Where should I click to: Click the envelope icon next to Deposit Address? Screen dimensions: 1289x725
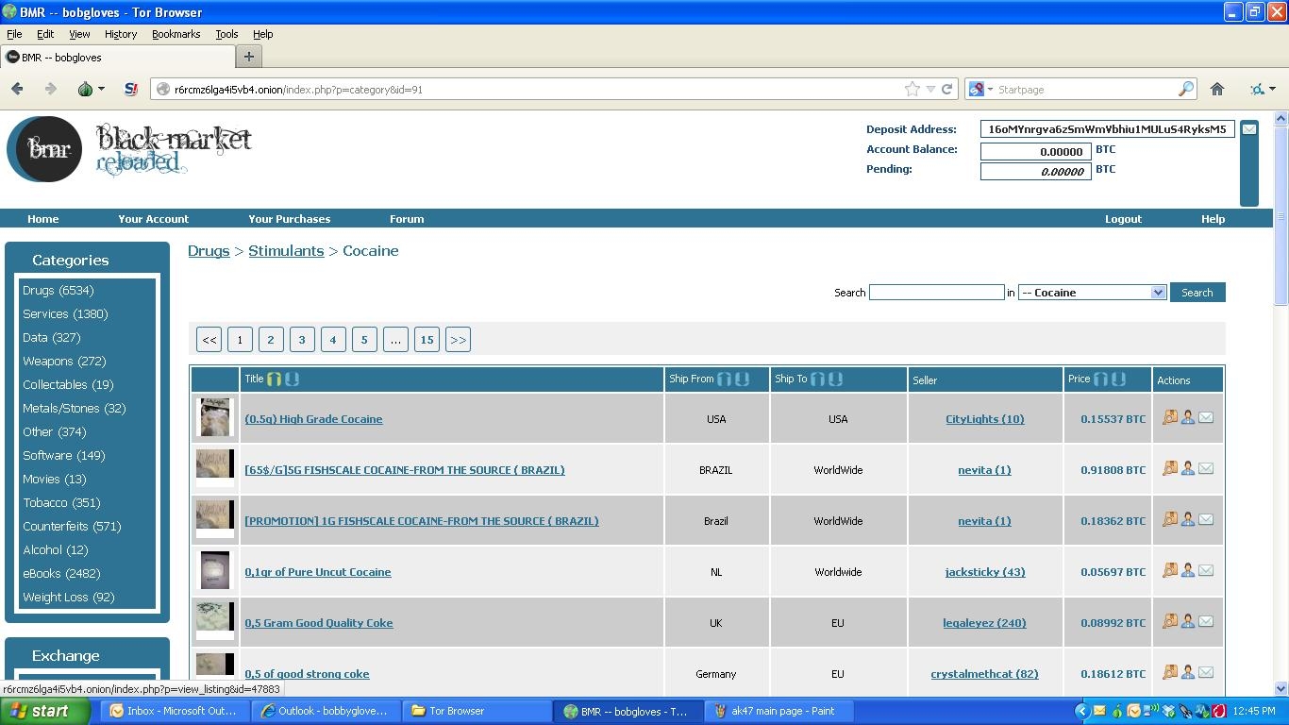(x=1248, y=129)
